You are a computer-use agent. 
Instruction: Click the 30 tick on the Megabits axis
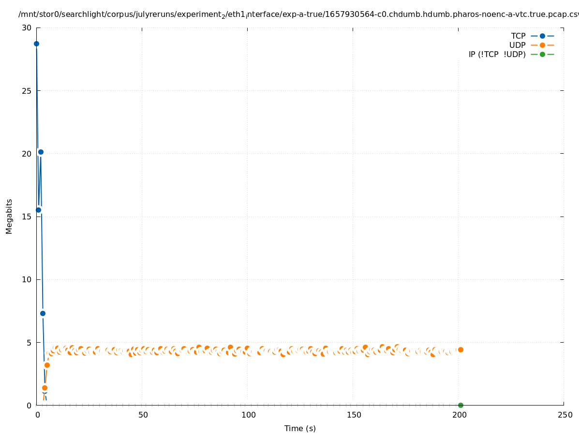coord(27,28)
